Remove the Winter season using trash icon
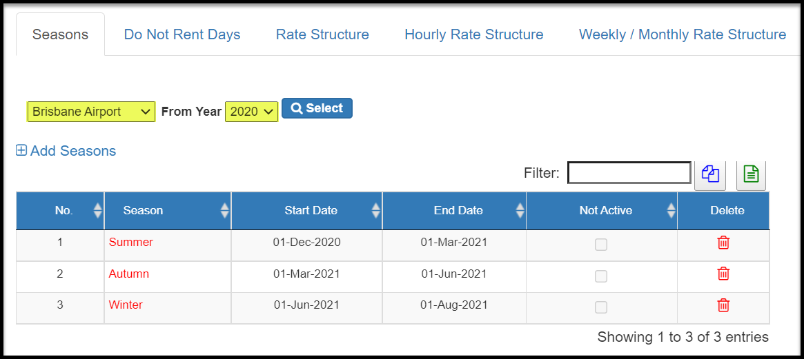Image resolution: width=804 pixels, height=359 pixels. point(723,305)
